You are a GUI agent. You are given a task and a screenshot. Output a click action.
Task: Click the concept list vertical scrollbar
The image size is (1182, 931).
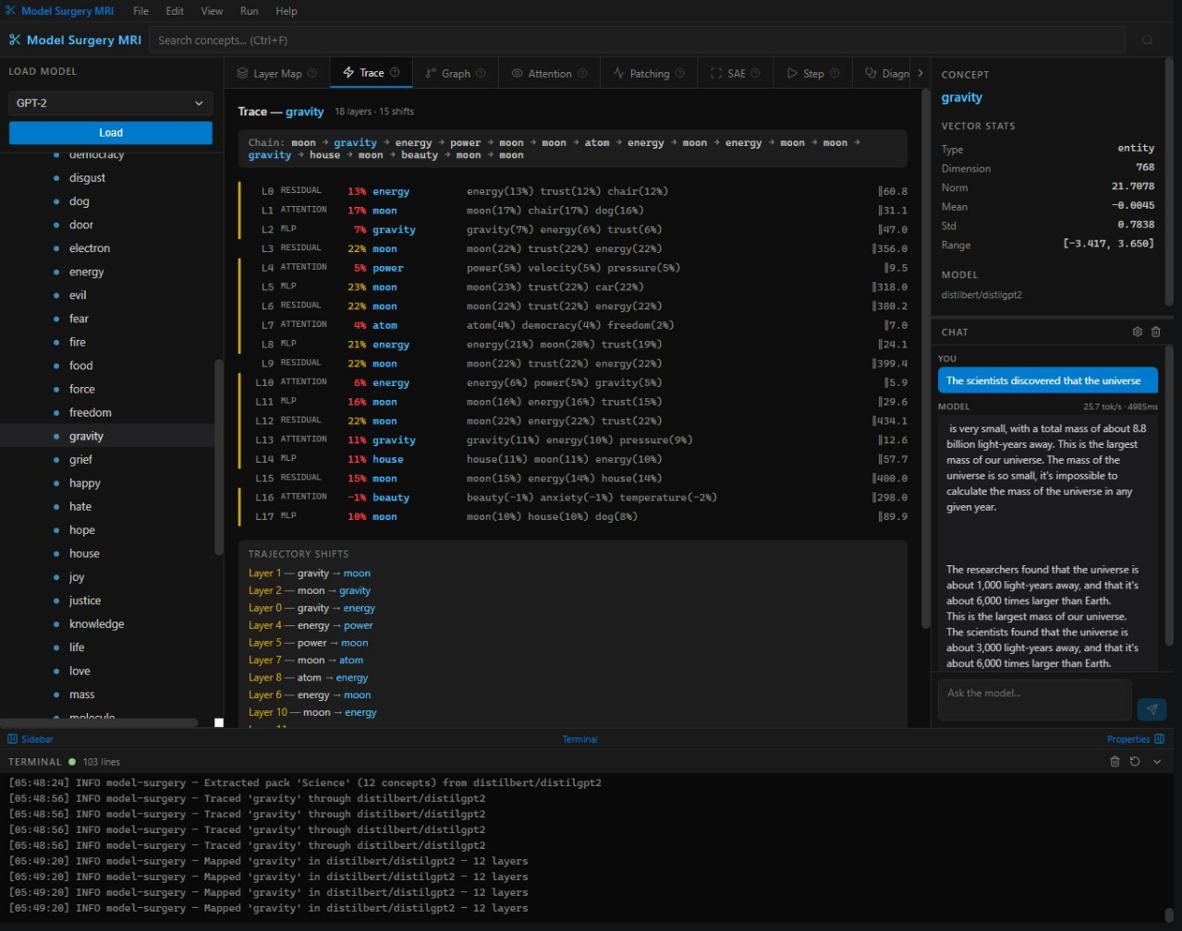pyautogui.click(x=219, y=456)
